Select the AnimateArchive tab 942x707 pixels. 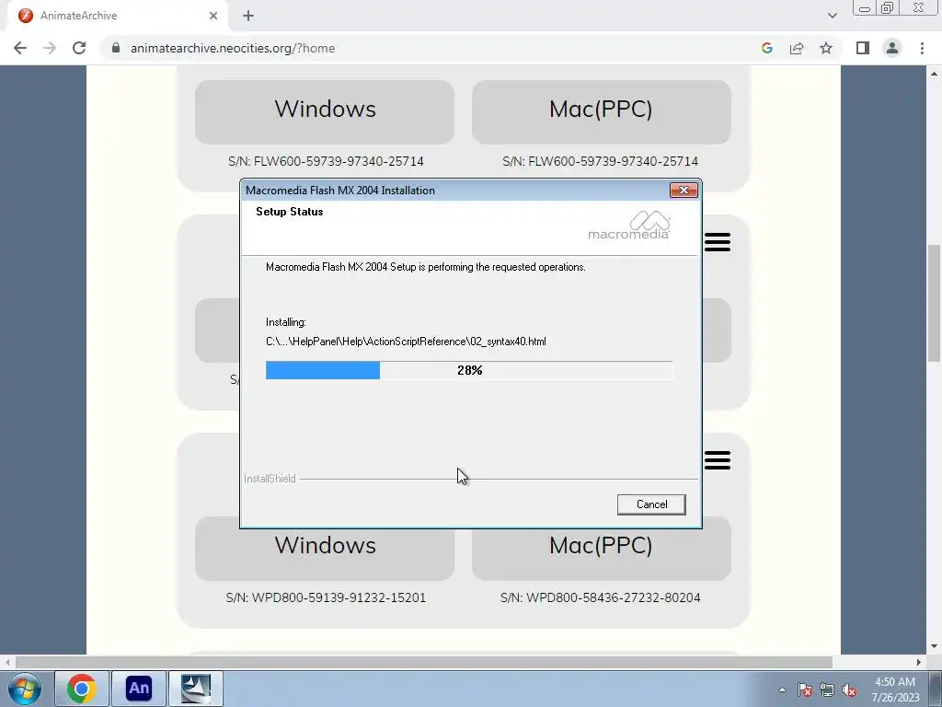click(x=117, y=16)
